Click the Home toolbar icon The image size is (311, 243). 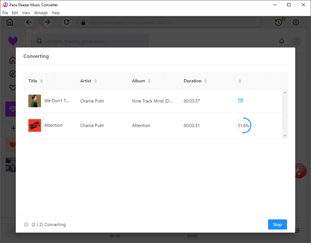(x=10, y=22)
